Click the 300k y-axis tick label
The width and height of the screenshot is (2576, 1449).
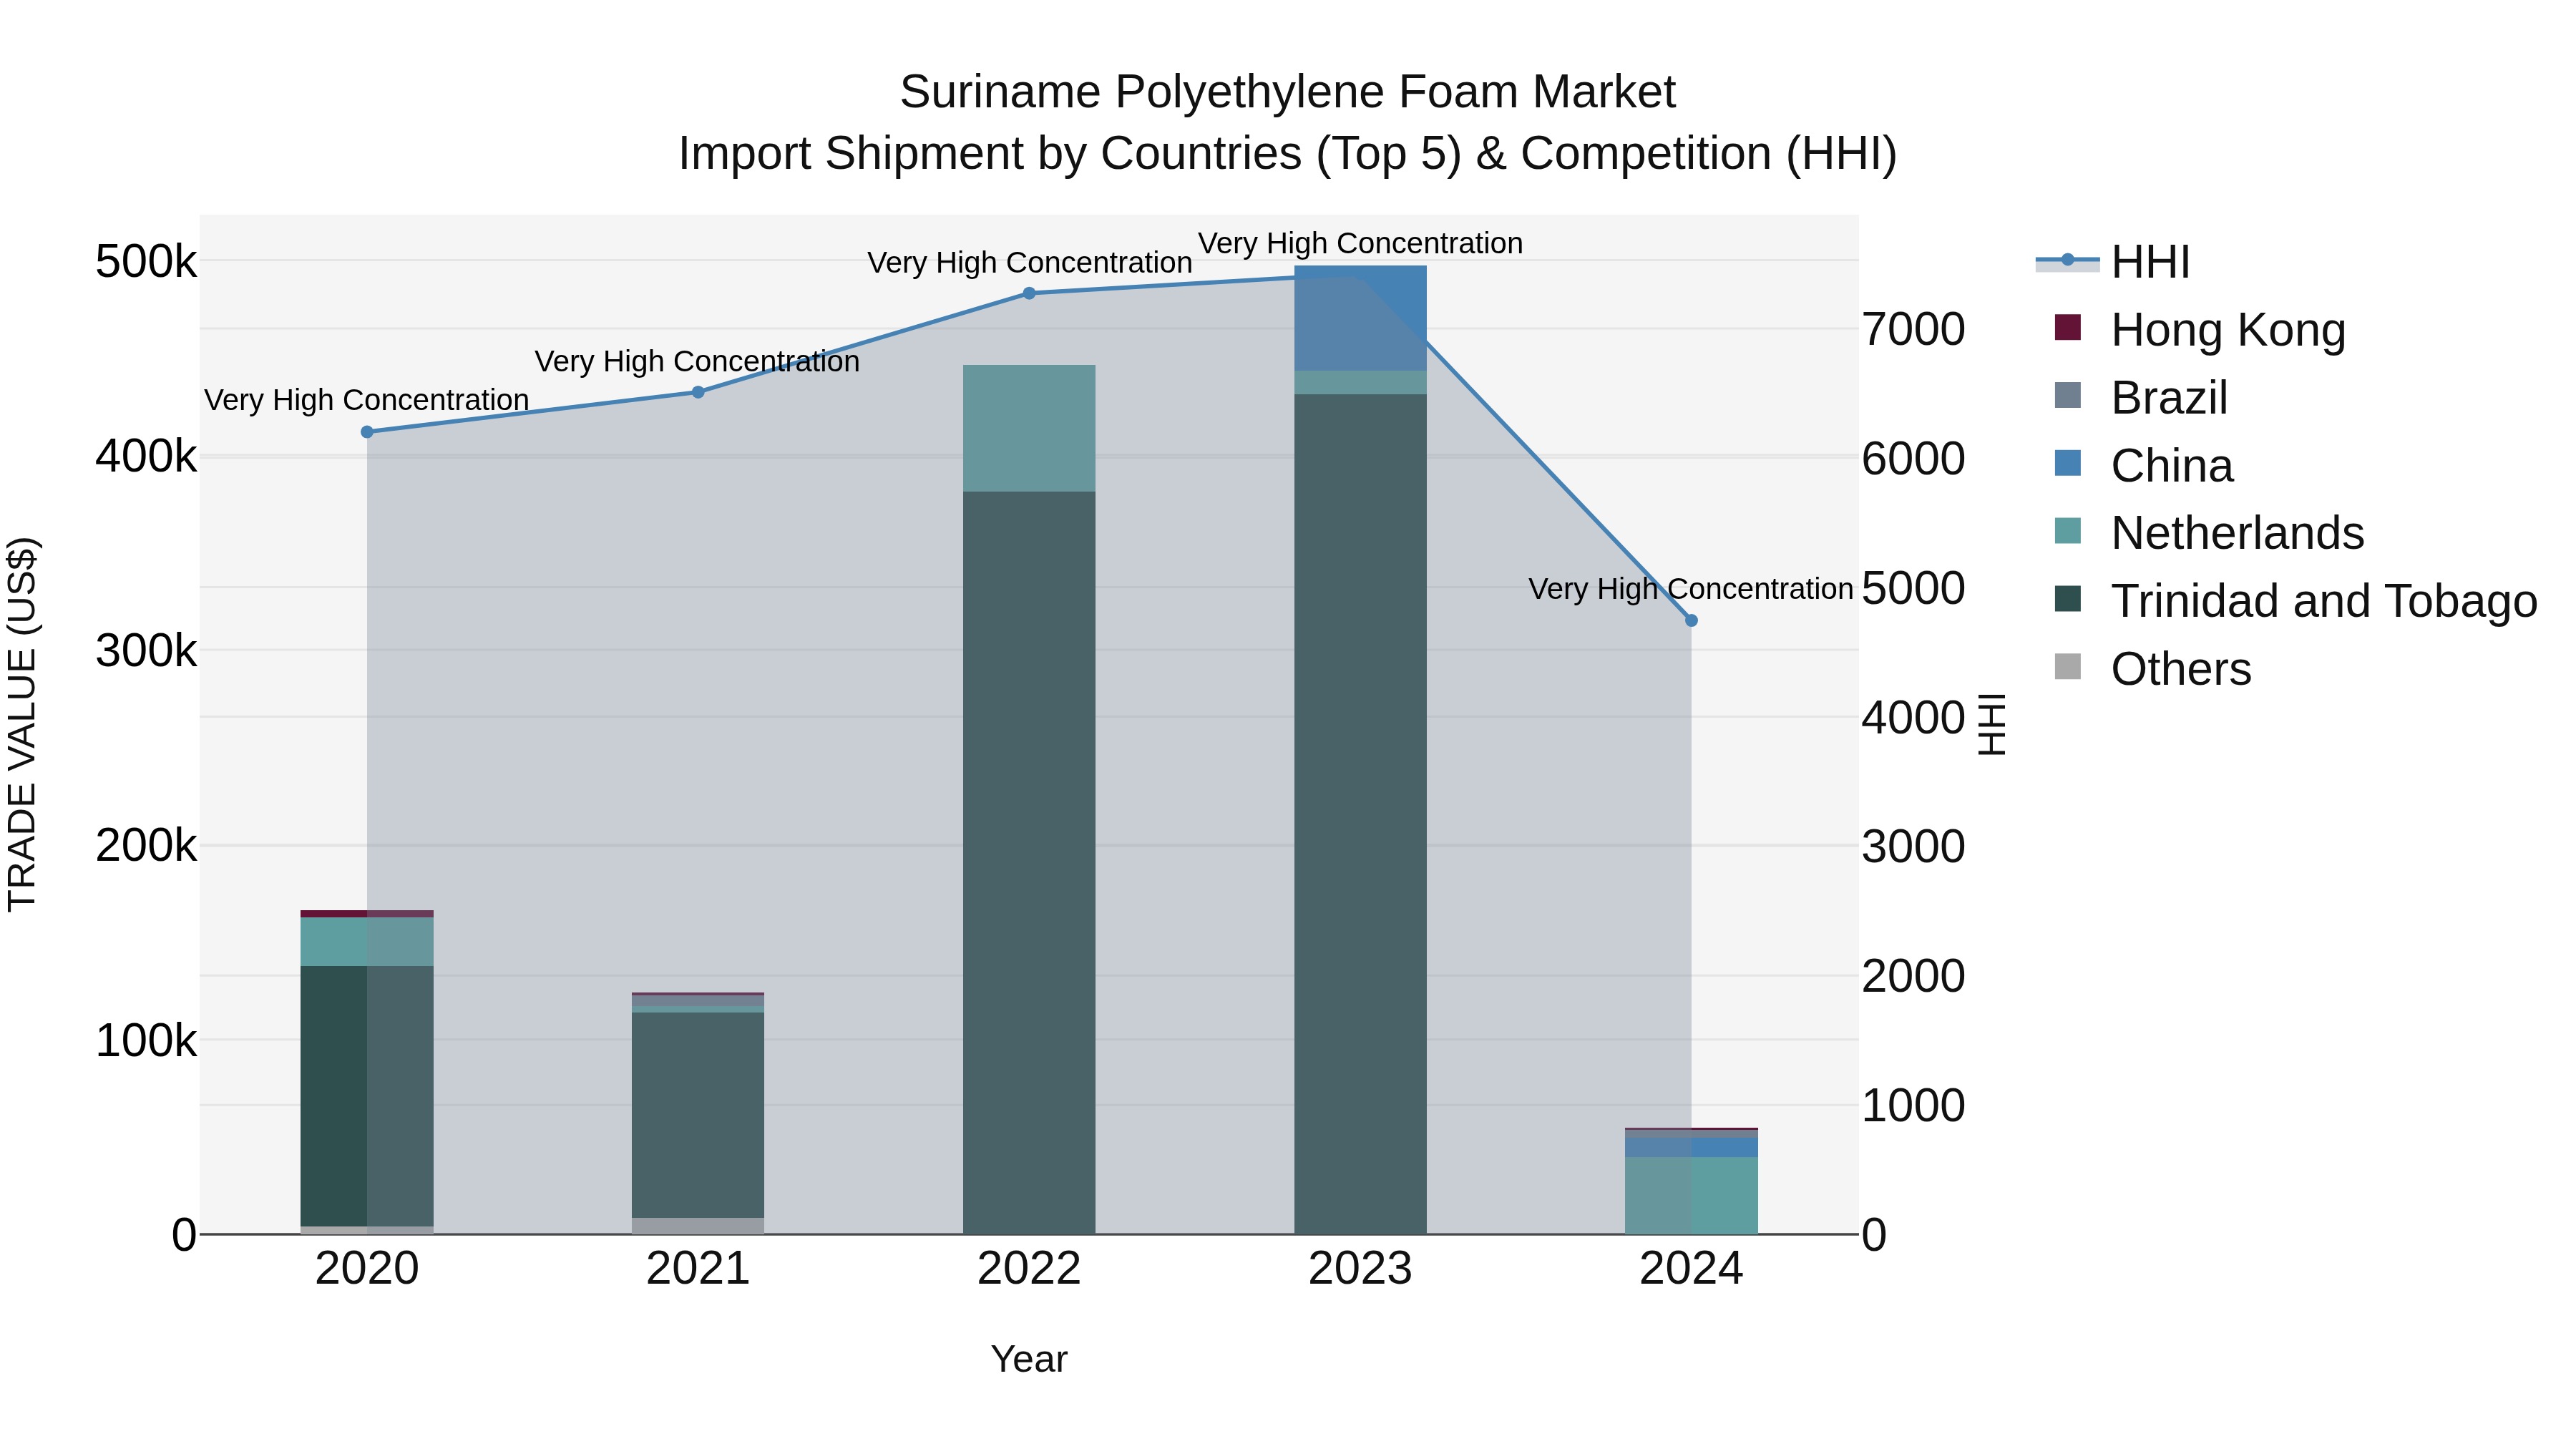[146, 651]
